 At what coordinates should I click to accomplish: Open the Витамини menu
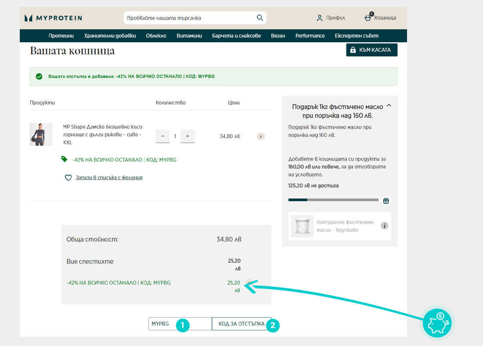[x=189, y=36]
